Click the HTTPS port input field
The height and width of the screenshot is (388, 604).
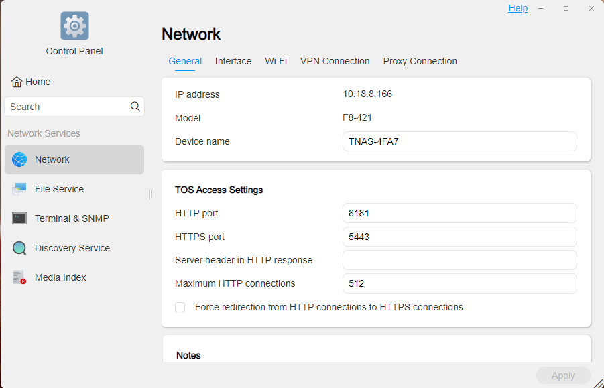(459, 237)
